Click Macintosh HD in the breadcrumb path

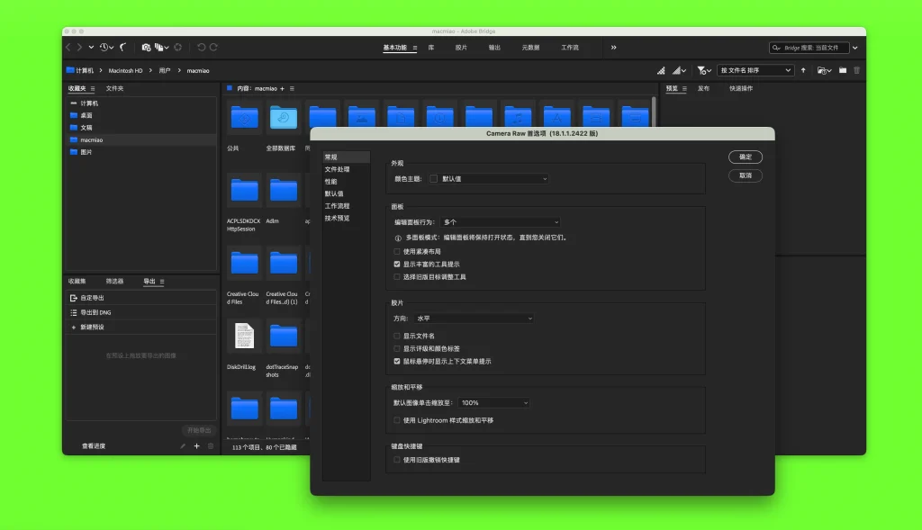pos(125,70)
